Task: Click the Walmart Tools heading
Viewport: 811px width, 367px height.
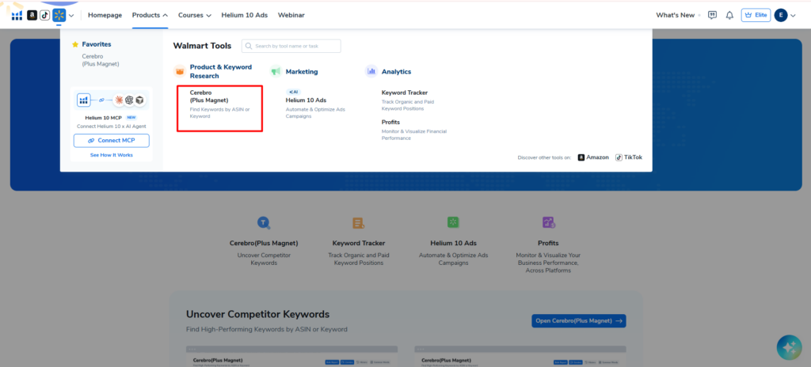Action: 202,46
